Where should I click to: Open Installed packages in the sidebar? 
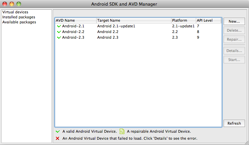pyautogui.click(x=19, y=17)
